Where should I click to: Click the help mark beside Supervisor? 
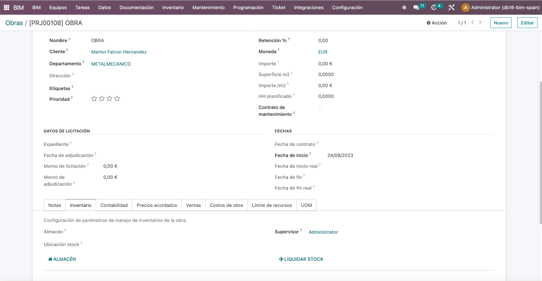point(301,230)
